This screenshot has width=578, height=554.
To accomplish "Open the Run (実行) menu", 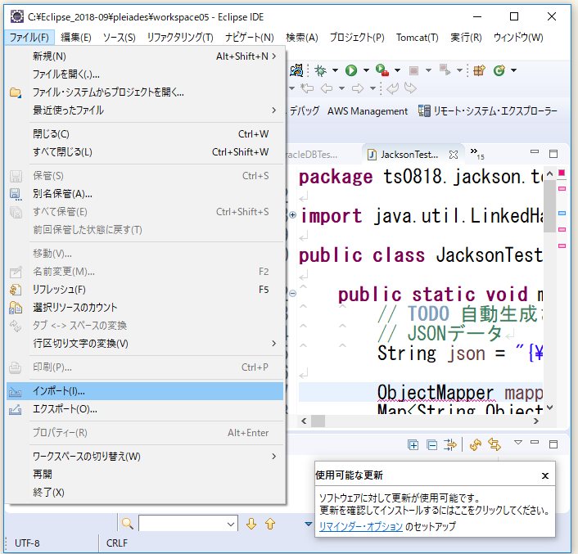I will click(x=466, y=38).
